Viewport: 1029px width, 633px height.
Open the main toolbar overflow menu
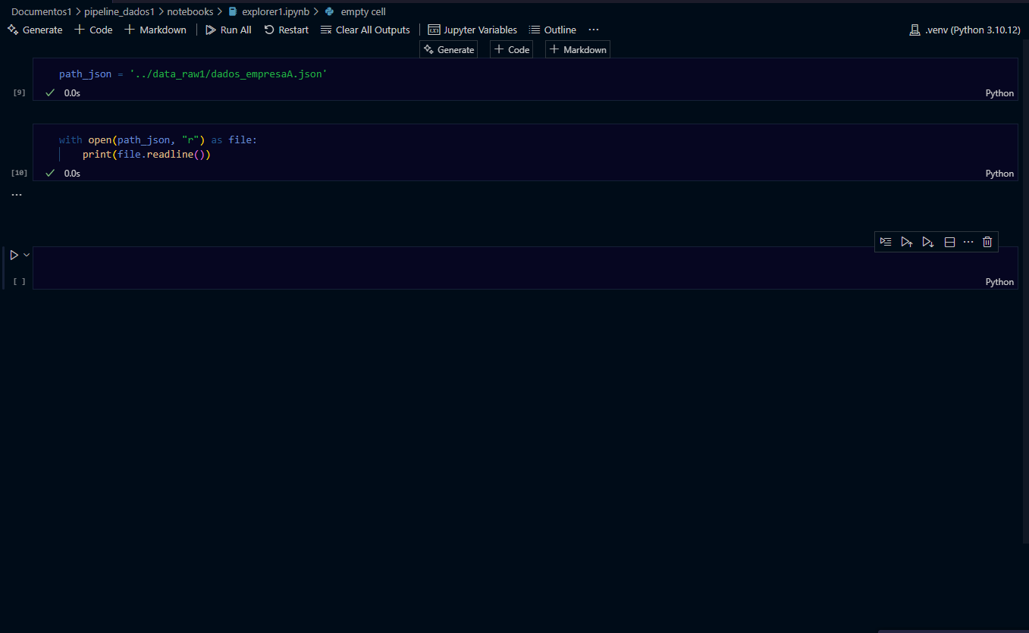click(594, 30)
